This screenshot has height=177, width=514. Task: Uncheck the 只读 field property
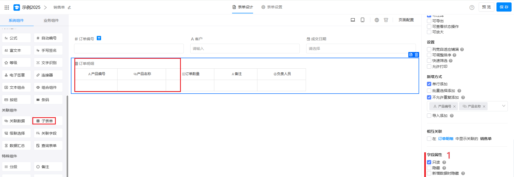(x=429, y=162)
